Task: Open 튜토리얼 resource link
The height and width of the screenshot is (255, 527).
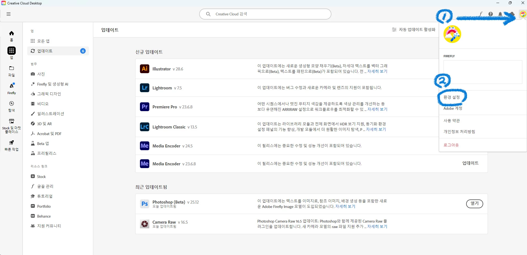Action: tap(58, 196)
